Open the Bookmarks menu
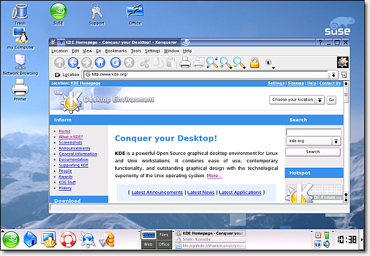 (116, 51)
